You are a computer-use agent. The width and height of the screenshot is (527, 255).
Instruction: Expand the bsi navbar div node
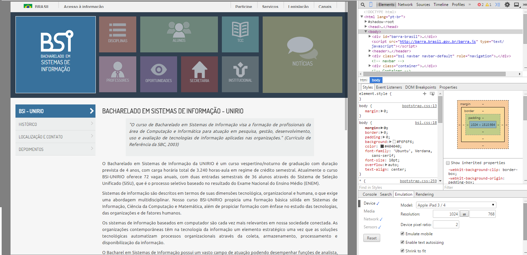pyautogui.click(x=370, y=56)
